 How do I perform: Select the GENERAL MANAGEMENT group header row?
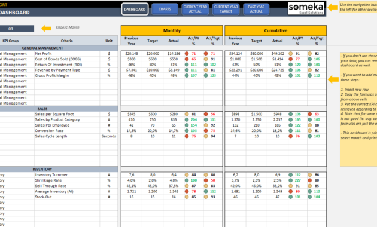[x=59, y=48]
